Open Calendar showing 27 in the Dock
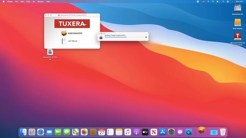 pyautogui.click(x=101, y=132)
